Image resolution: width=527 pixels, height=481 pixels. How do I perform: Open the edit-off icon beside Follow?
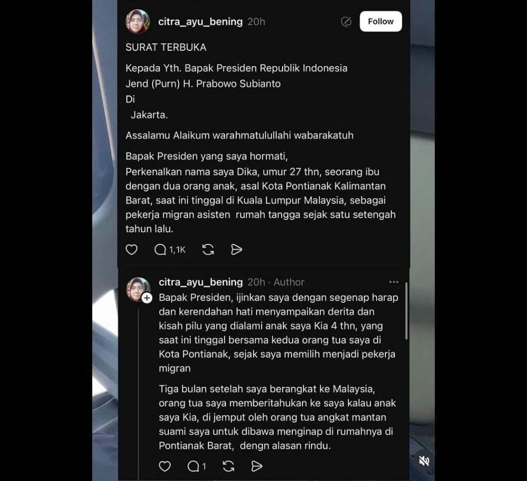(x=346, y=22)
